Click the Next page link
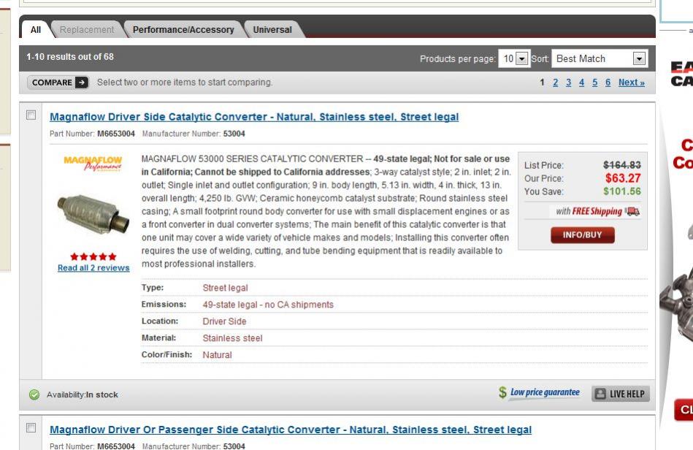This screenshot has width=693, height=450. coord(631,83)
